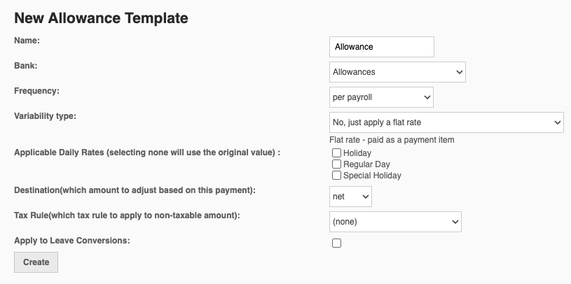The image size is (571, 284).
Task: Open the Bank dropdown showing Allowances
Action: click(x=397, y=71)
